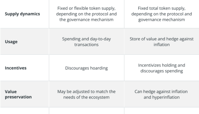Image resolution: width=199 pixels, height=114 pixels.
Task: Select the 'Store of value and hedge' cell
Action: [x=161, y=42]
